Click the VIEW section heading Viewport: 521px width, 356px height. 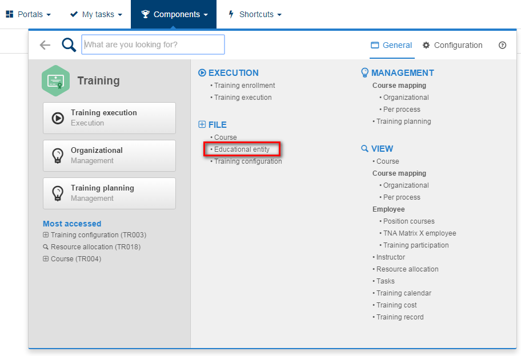point(382,149)
